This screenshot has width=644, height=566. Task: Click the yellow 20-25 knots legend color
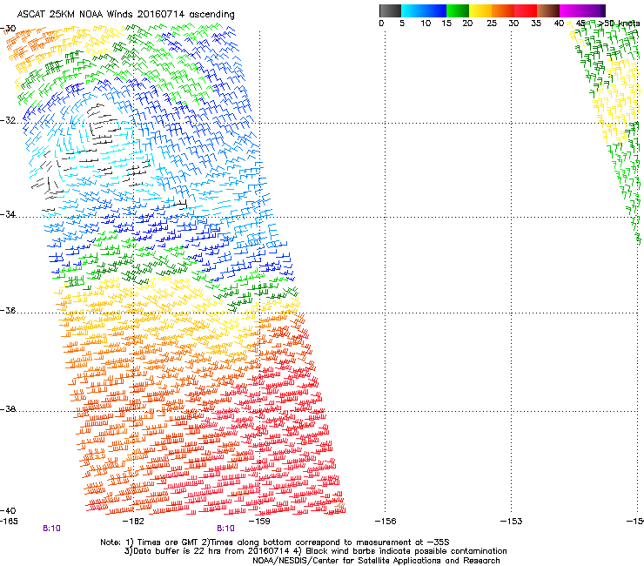(480, 10)
